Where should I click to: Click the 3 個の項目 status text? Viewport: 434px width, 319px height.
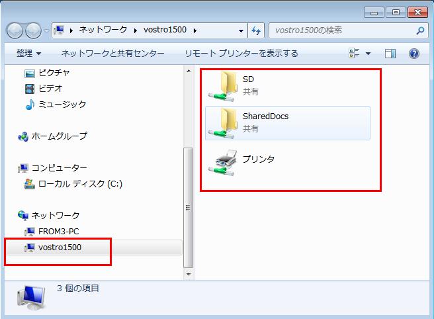[78, 289]
